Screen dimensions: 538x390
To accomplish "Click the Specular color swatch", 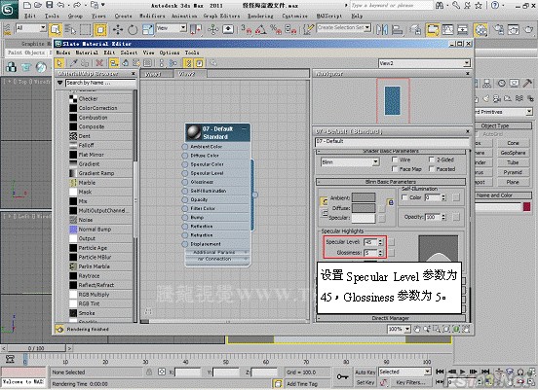I will coord(364,218).
